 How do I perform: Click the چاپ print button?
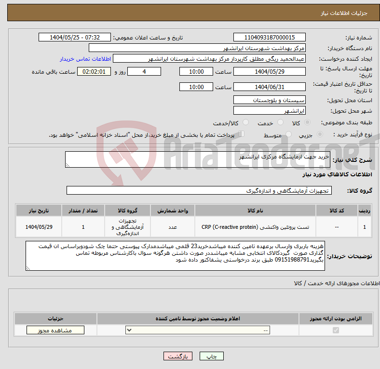[x=211, y=356]
